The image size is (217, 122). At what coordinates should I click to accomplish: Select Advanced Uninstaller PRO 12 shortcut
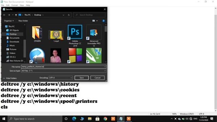coord(94,36)
